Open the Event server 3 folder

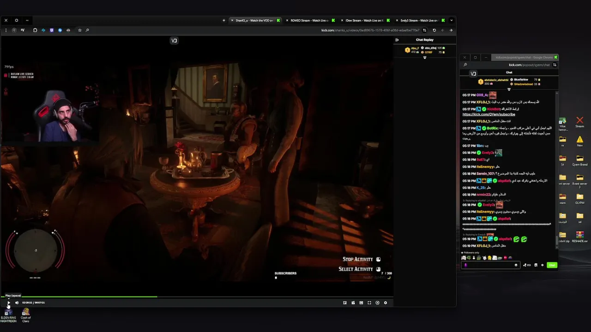click(x=579, y=181)
